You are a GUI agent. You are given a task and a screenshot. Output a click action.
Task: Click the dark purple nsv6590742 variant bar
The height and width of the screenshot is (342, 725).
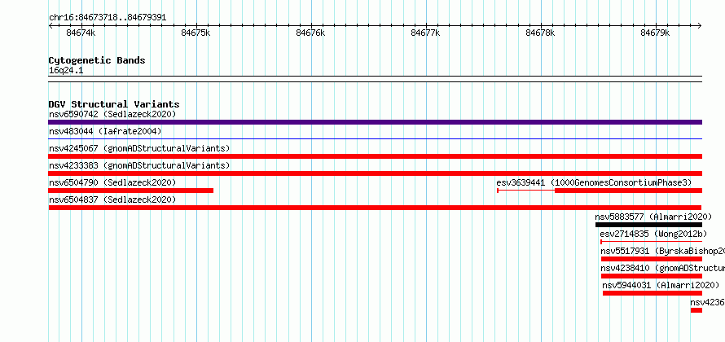(x=375, y=122)
